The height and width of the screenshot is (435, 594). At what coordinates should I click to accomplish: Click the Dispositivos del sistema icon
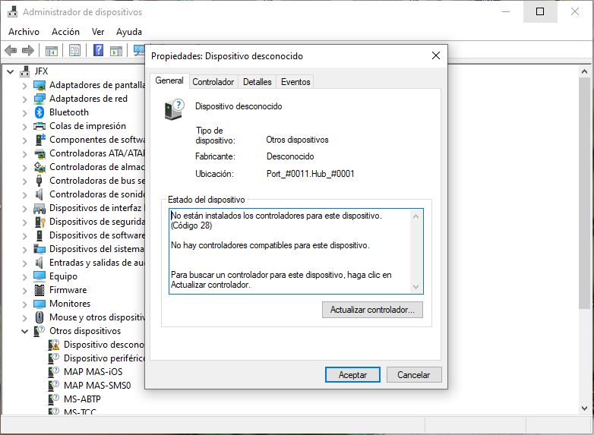click(x=39, y=249)
